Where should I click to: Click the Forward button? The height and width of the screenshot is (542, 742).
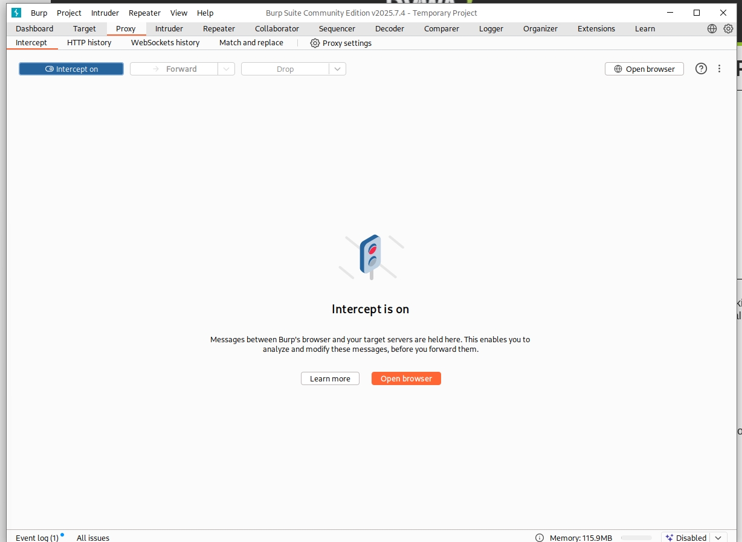pyautogui.click(x=174, y=69)
